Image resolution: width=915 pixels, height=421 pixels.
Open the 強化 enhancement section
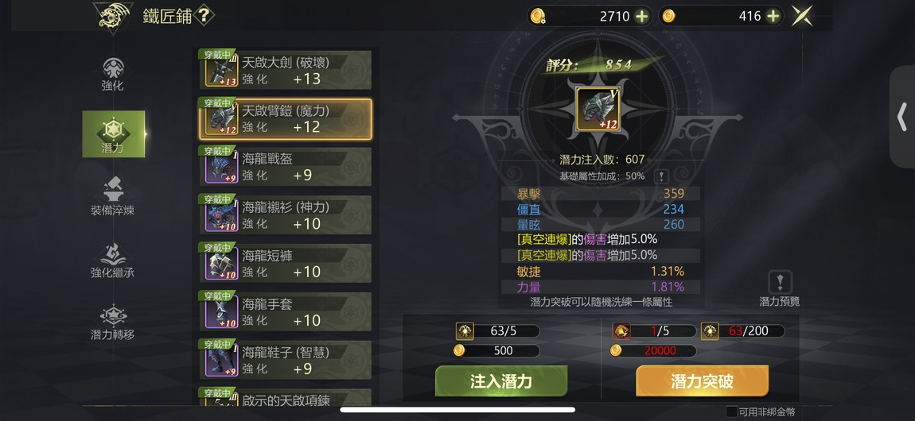113,75
